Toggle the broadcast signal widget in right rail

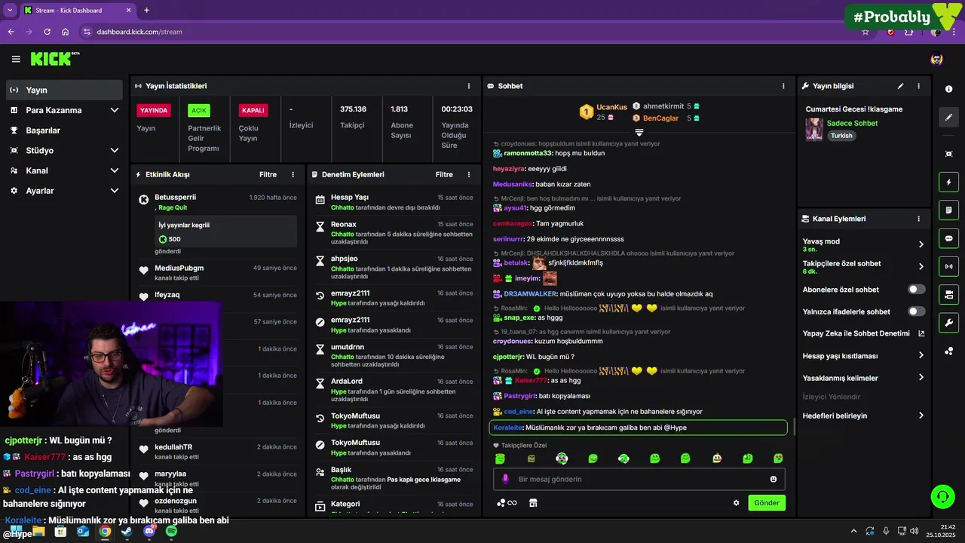point(948,266)
